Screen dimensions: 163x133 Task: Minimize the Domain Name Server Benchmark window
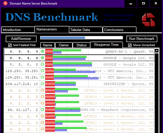[x=131, y=4]
